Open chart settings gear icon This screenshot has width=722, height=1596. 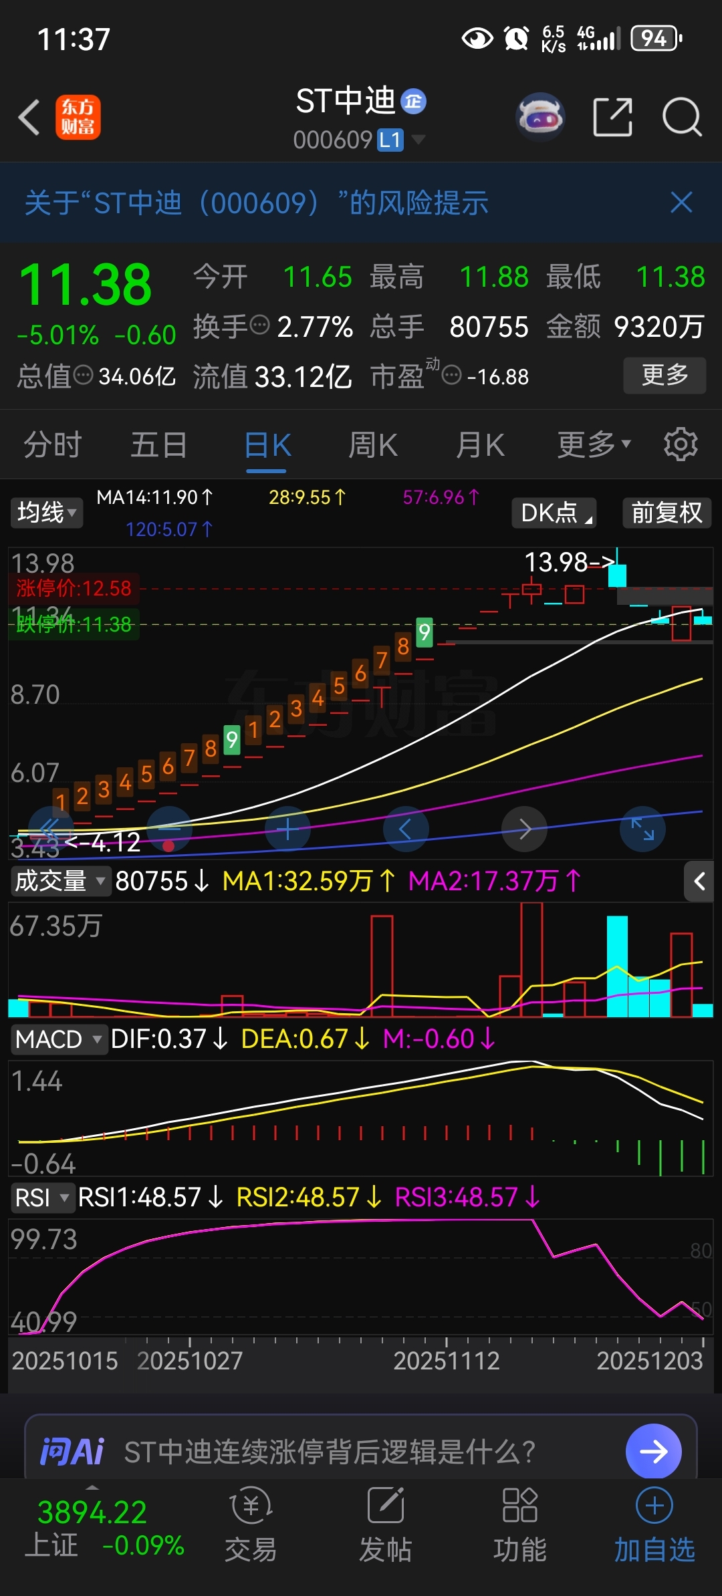pos(681,444)
